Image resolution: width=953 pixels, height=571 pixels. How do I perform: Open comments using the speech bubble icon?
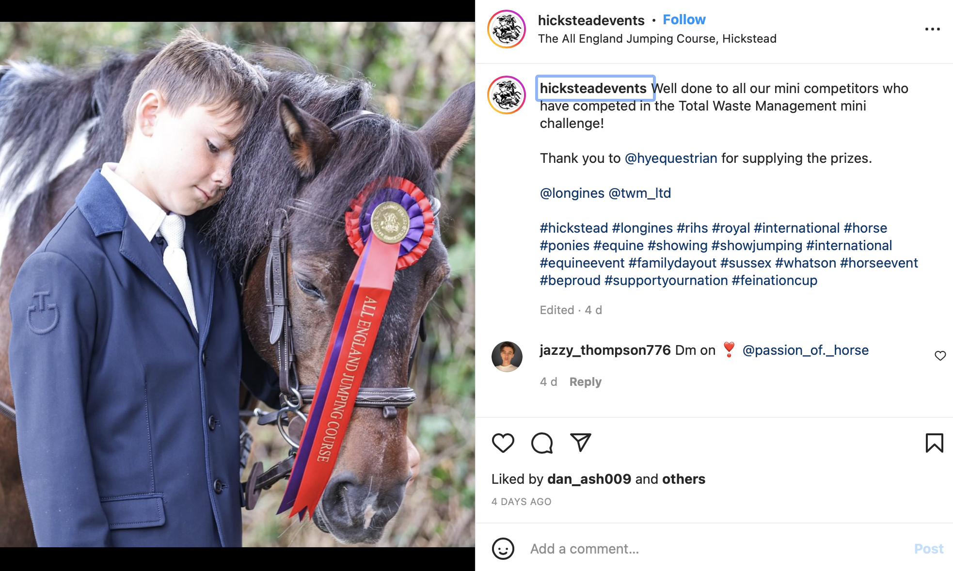click(x=541, y=443)
